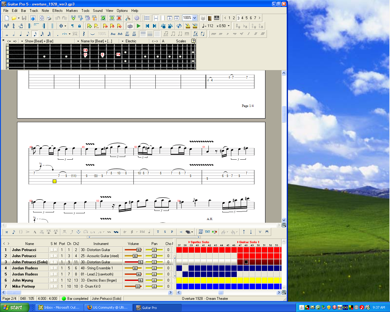Click the palm mute PM icon
Viewport: 390px width, 312px height.
click(142, 232)
